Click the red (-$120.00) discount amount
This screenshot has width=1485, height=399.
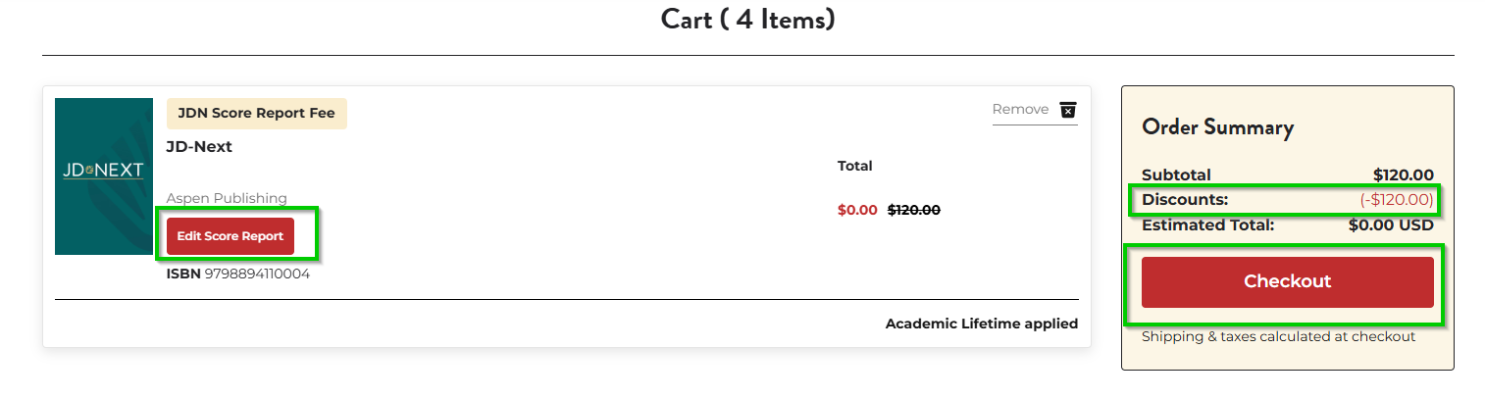(1396, 200)
